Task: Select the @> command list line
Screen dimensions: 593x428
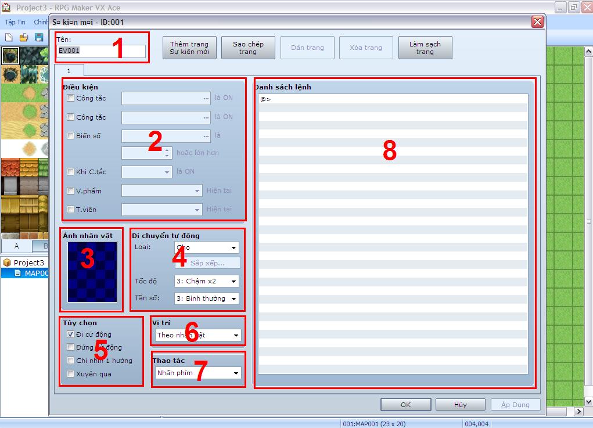Action: (393, 99)
